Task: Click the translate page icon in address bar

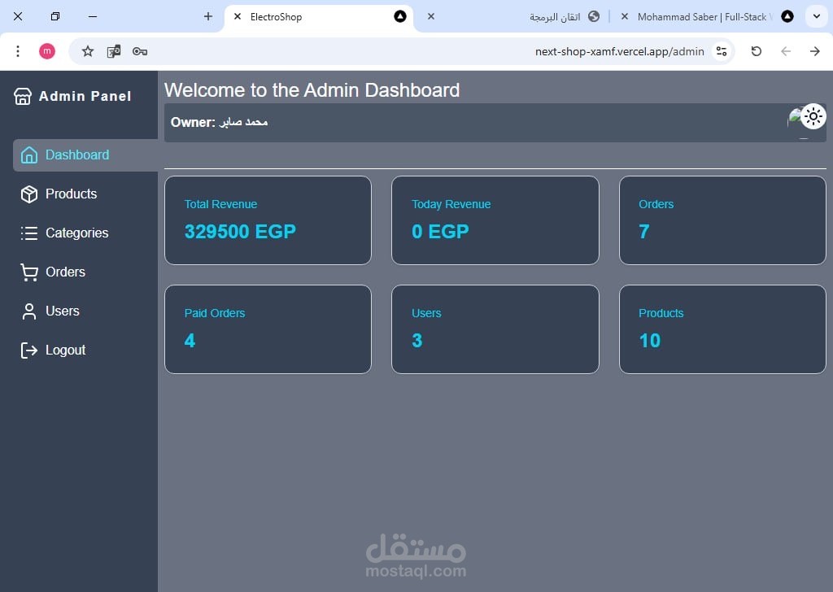Action: pos(114,51)
